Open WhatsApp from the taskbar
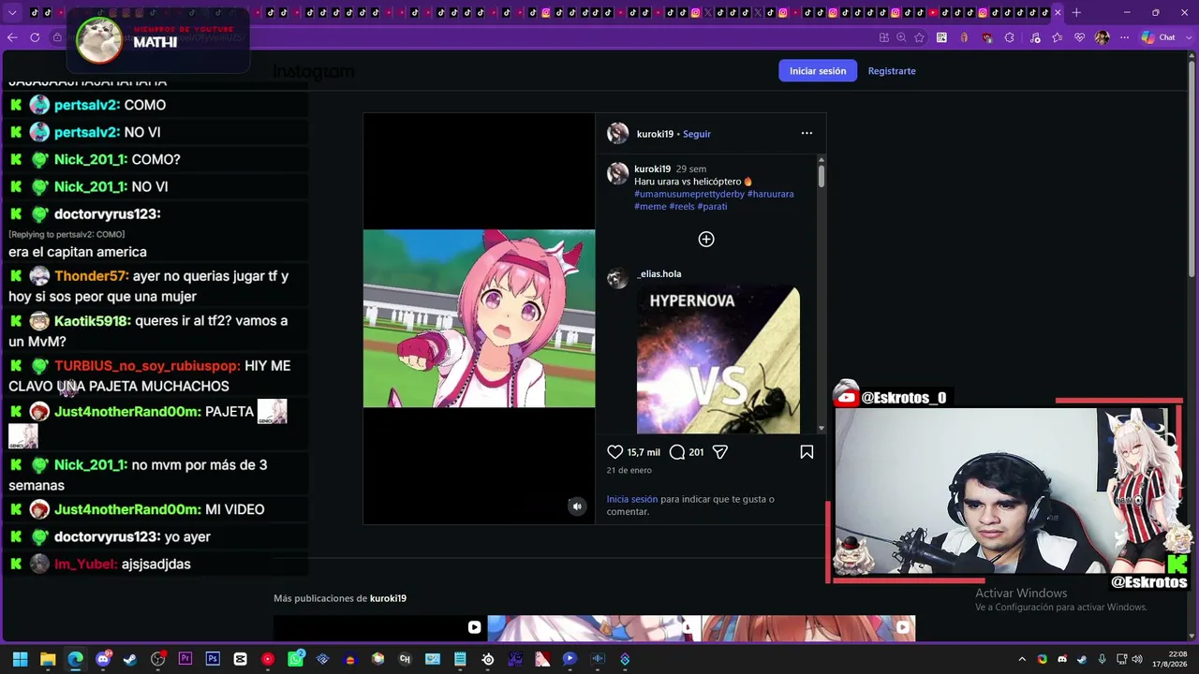 click(296, 659)
